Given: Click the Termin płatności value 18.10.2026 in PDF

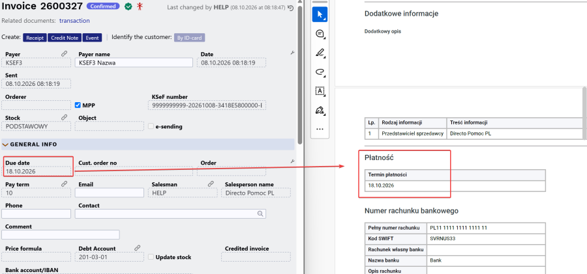Looking at the screenshot, I should pos(381,185).
